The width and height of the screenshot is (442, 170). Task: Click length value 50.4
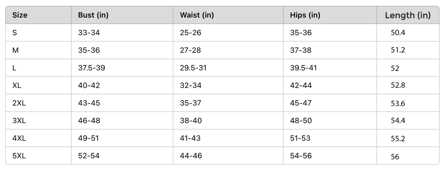pos(398,33)
